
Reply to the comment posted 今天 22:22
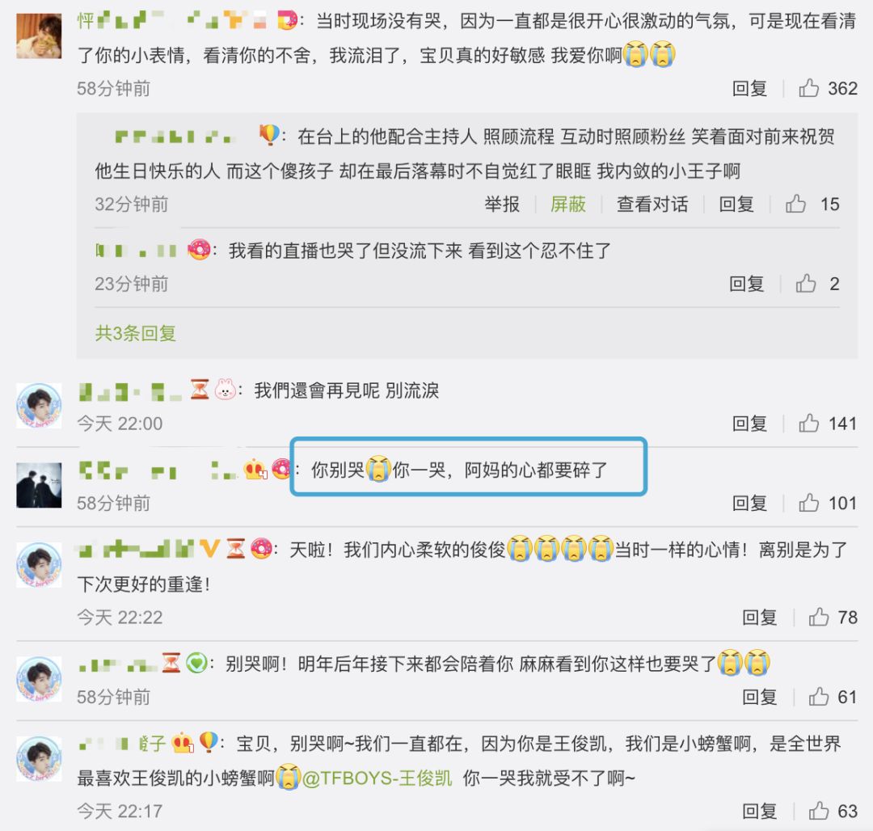click(759, 617)
